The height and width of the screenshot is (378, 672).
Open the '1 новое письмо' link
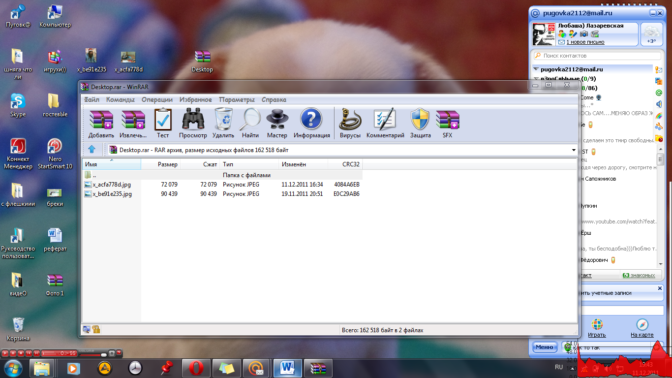(x=585, y=42)
